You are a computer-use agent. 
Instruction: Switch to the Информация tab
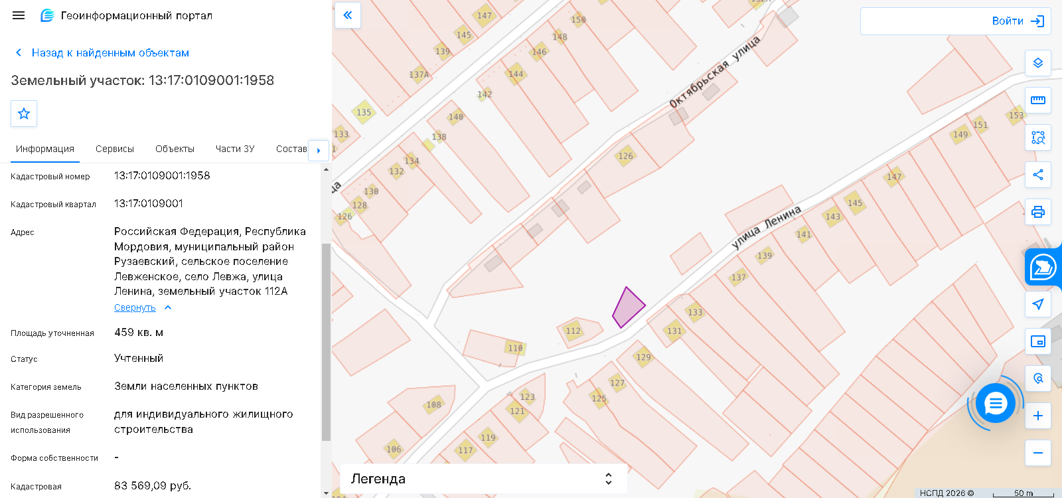pos(45,149)
